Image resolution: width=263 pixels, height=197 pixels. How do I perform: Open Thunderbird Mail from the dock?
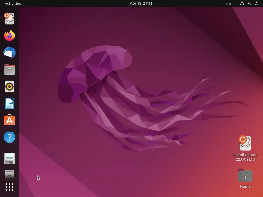pyautogui.click(x=10, y=53)
